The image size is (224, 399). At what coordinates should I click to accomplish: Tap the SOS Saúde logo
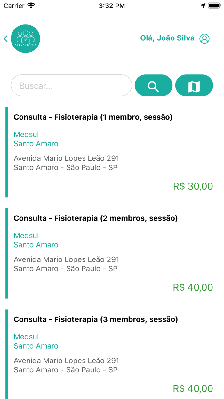(25, 38)
